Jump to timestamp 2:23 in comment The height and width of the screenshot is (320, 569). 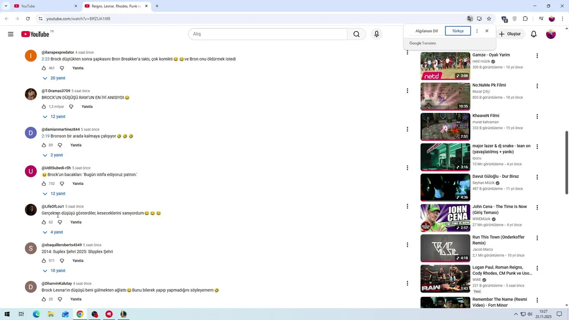[x=45, y=59]
